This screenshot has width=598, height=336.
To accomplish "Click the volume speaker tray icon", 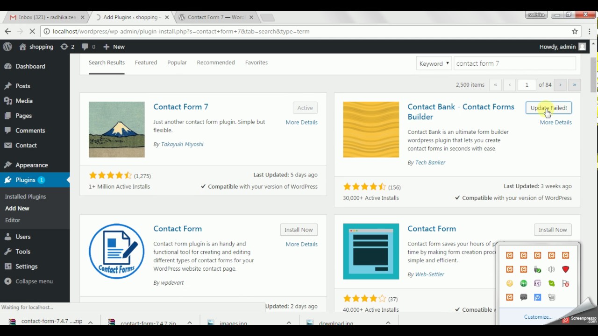I will click(x=552, y=269).
